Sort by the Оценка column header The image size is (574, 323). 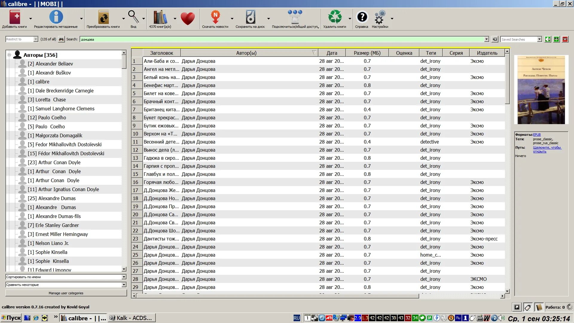point(404,53)
